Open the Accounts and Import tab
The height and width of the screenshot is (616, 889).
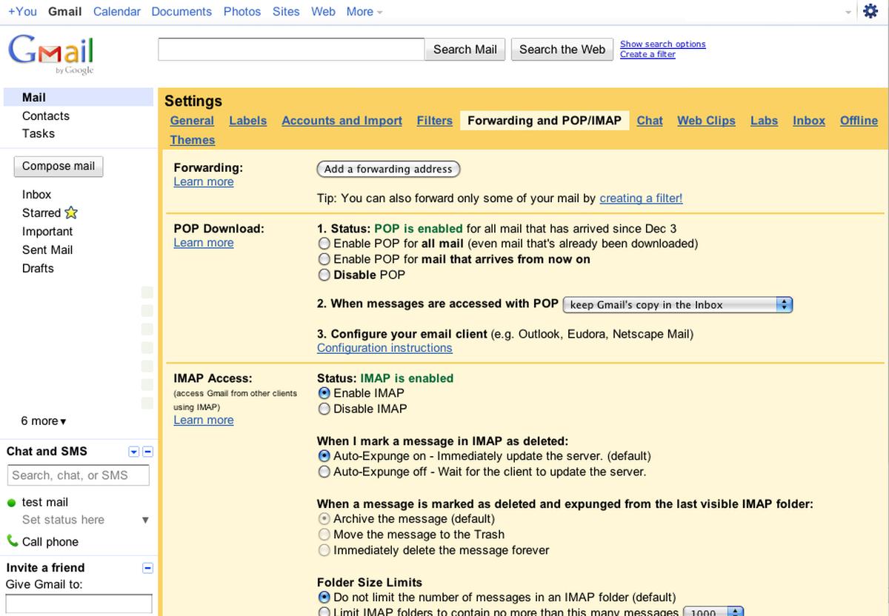coord(342,121)
